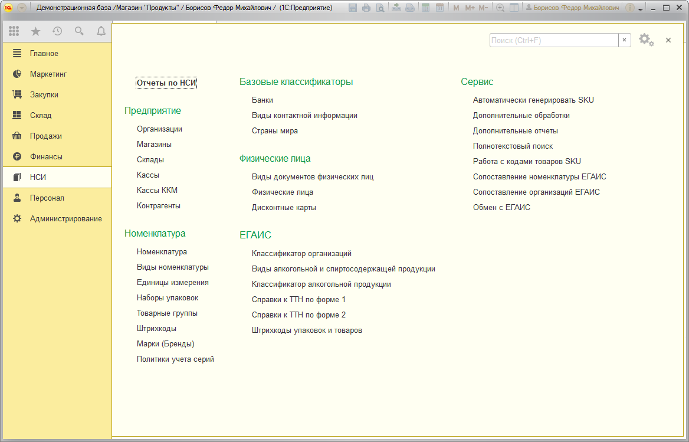
Task: Open Политики учета серий
Action: (x=175, y=359)
